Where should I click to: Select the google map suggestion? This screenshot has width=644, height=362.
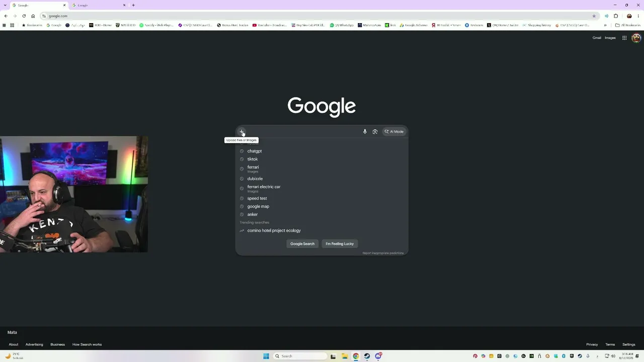[x=322, y=206]
